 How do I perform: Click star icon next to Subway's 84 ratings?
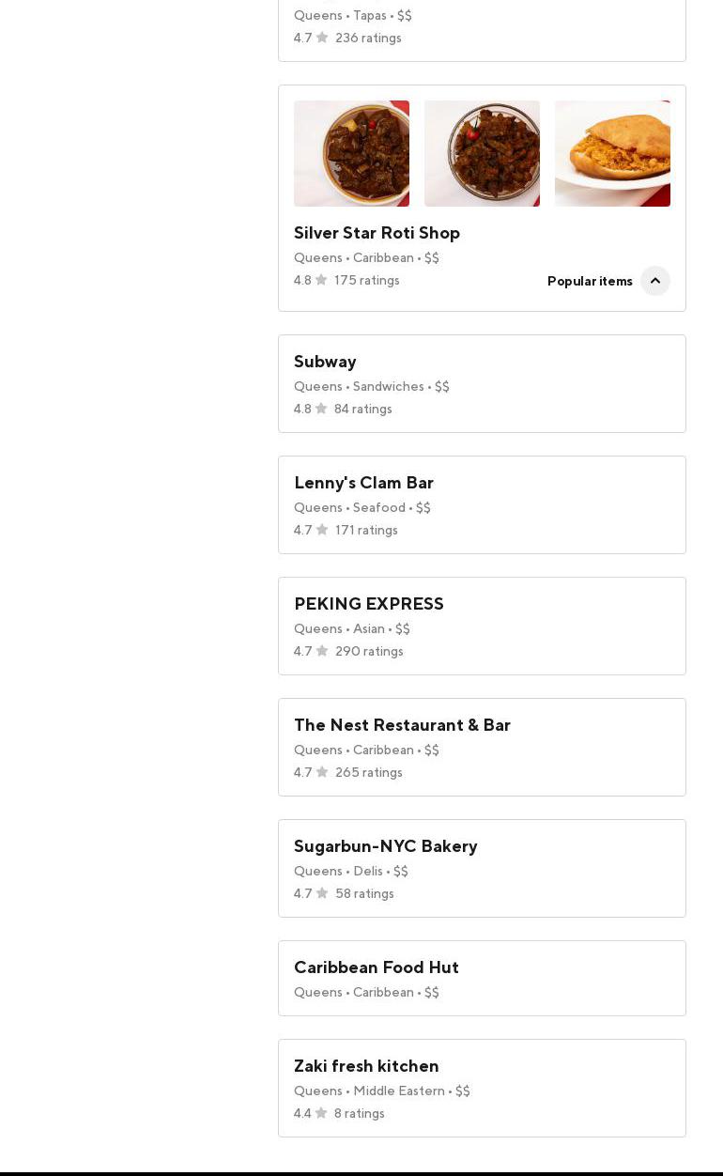[x=321, y=409]
